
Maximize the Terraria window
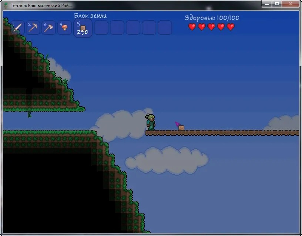[277, 4]
